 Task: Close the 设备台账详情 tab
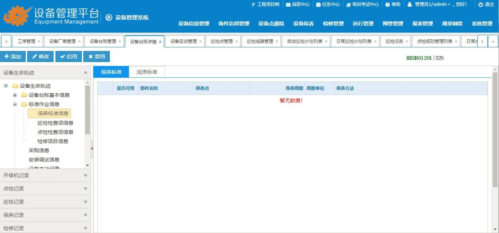[x=160, y=42]
